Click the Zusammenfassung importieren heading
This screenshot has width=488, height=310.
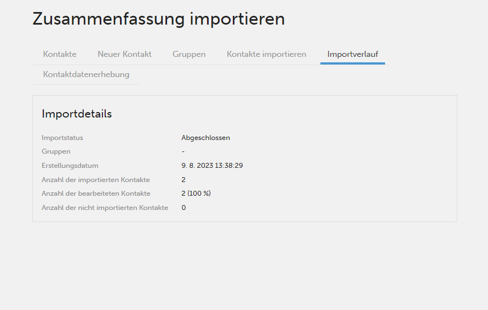(x=159, y=19)
